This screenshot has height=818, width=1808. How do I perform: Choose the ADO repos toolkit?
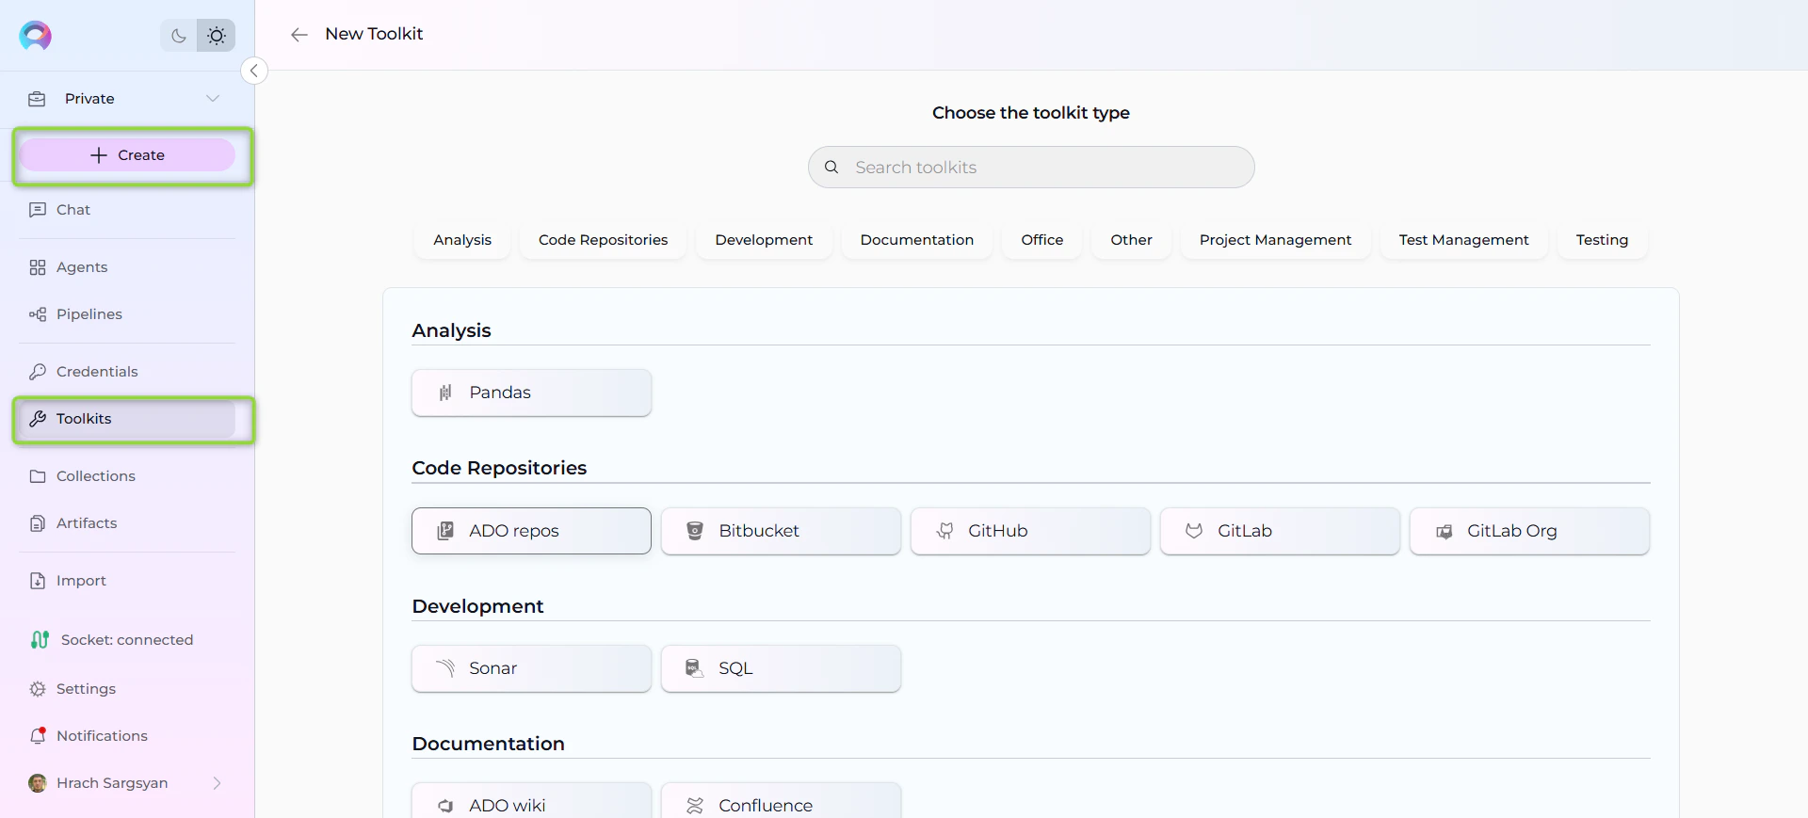point(531,531)
